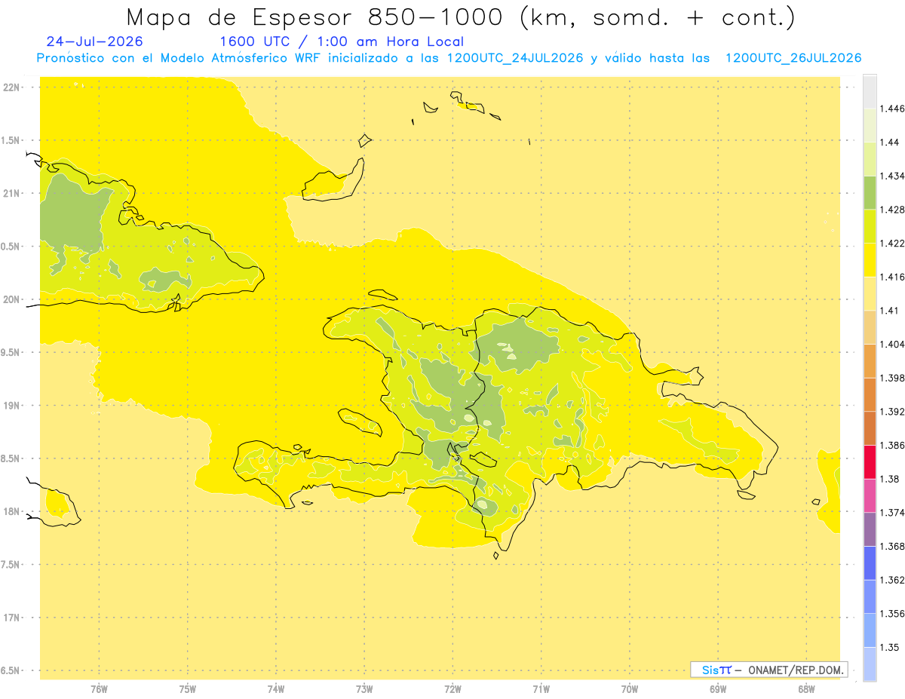This screenshot has width=905, height=699.
Task: Click the colorbar value '1.44'
Action: tap(889, 143)
